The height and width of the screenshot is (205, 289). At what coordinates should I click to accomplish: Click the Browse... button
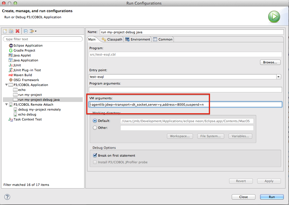pos(270,62)
